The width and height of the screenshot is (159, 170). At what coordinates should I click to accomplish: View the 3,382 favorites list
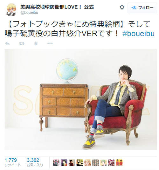35,162
